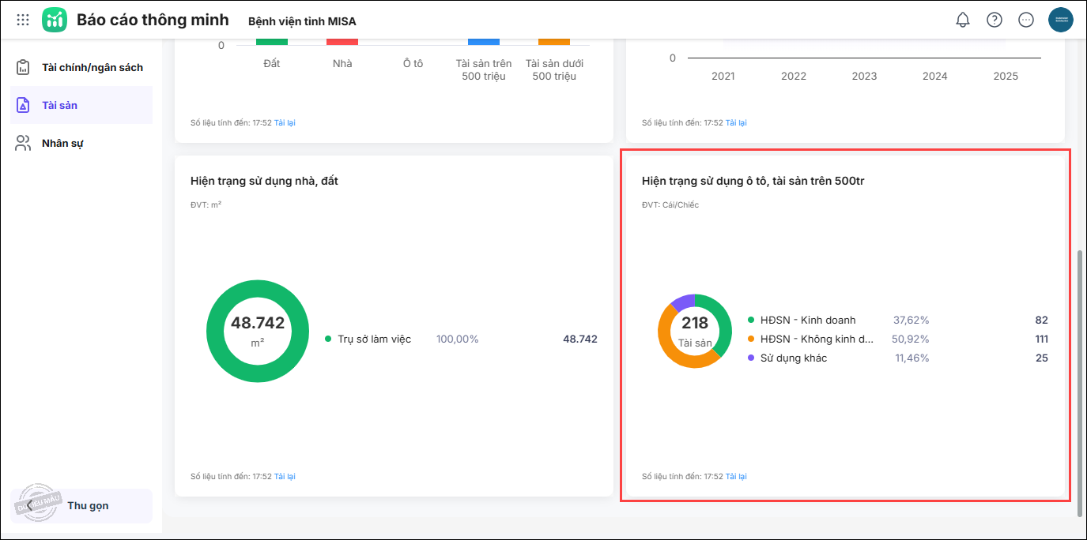The height and width of the screenshot is (540, 1087).
Task: Click the vertical page scrollbar
Action: pyautogui.click(x=1080, y=379)
